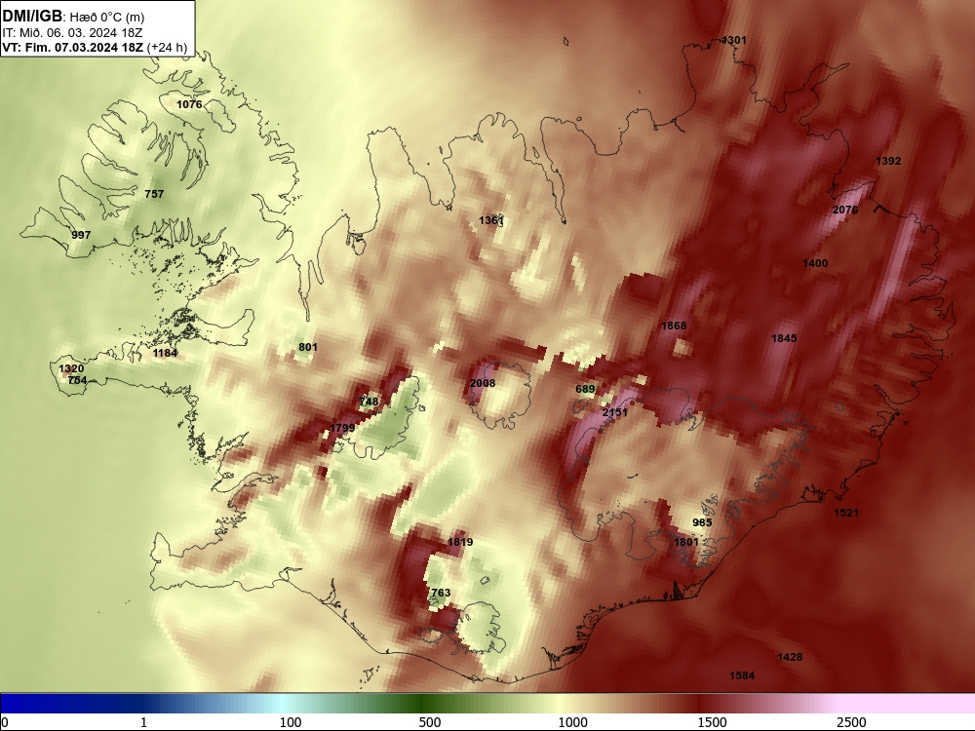Click the 1584 height value
Screen dimensions: 975x731
coord(742,675)
